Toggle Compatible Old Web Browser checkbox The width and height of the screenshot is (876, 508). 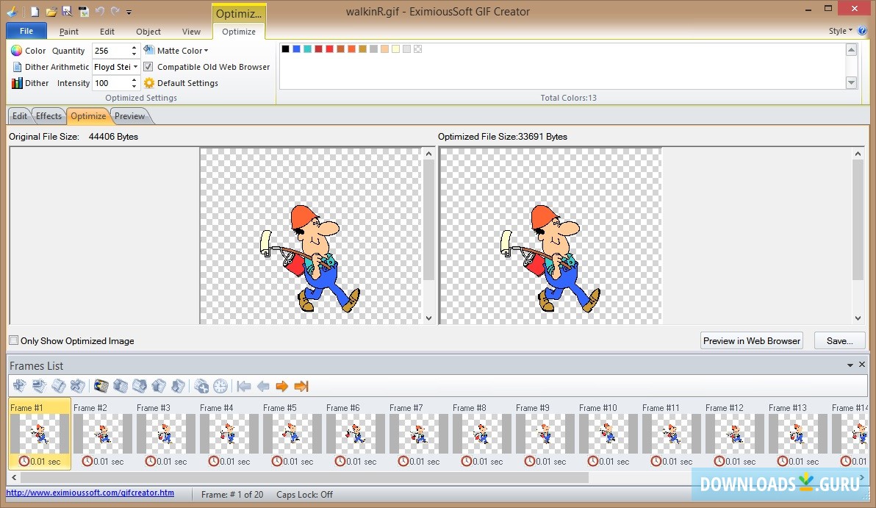click(148, 67)
